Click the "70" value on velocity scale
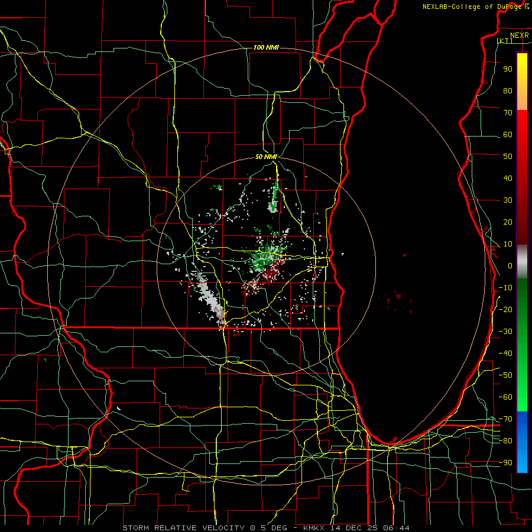Image resolution: width=532 pixels, height=532 pixels. (508, 113)
